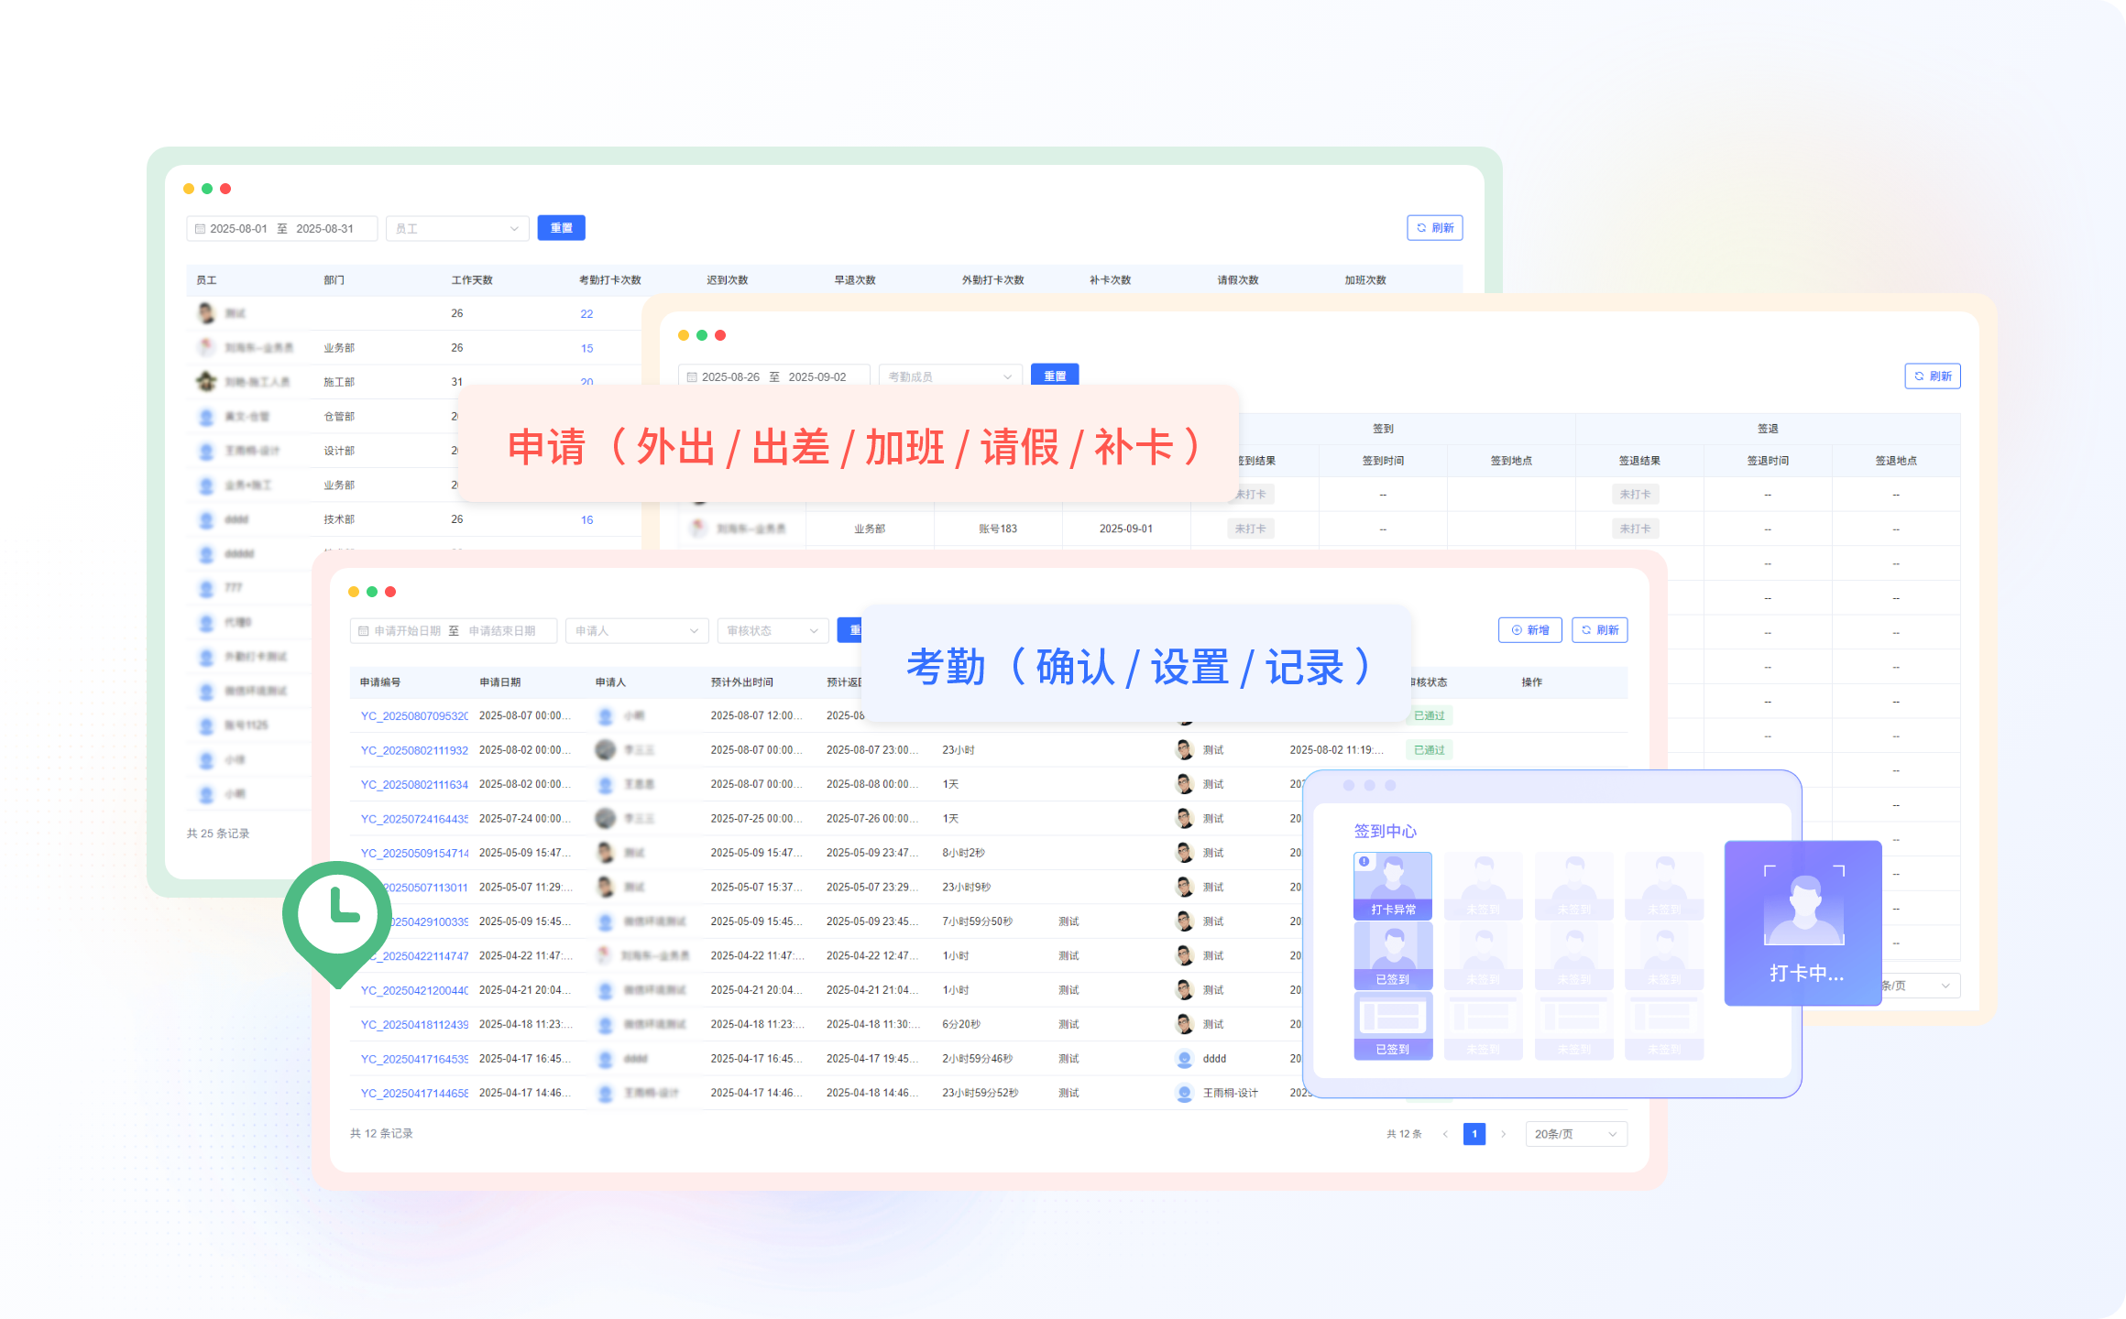This screenshot has height=1319, width=2126.
Task: Click calendar icon beside 2025-08-01 date range
Action: coord(200,229)
